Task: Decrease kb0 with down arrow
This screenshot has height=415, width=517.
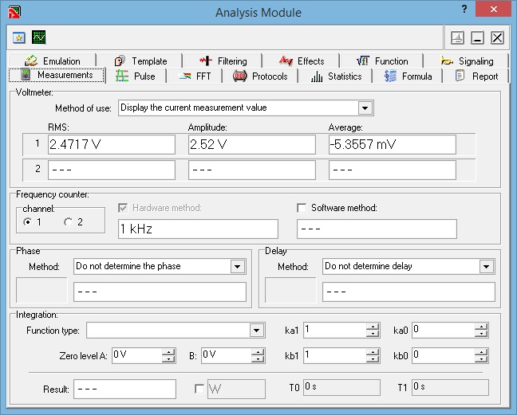Action: tap(481, 358)
